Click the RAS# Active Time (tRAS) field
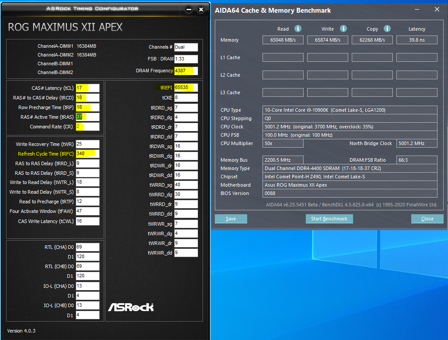448x340 pixels. 87,117
